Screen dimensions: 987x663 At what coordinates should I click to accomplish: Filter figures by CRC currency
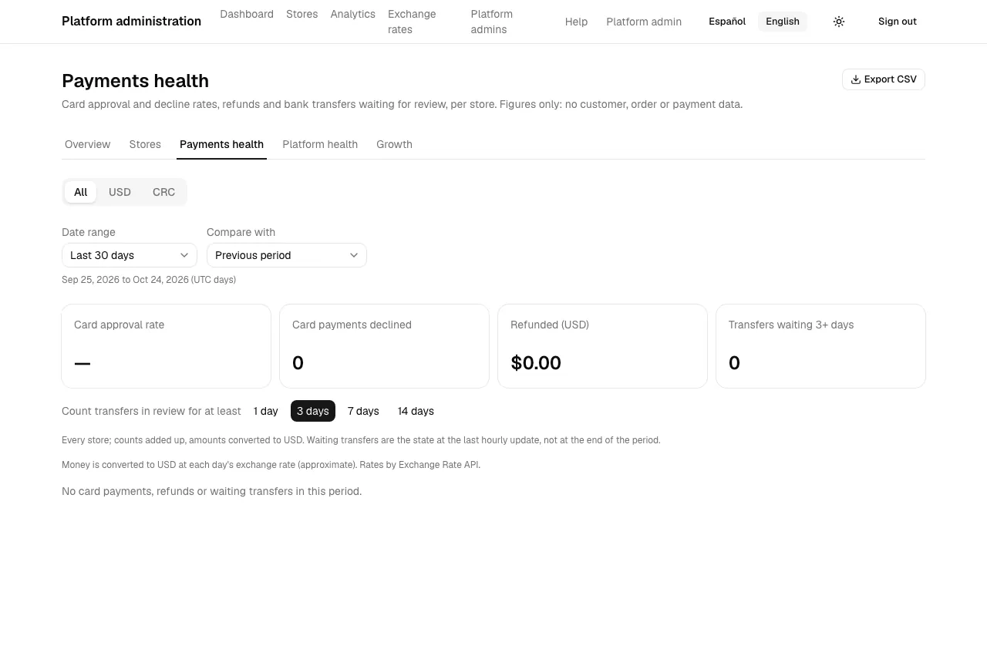click(163, 192)
